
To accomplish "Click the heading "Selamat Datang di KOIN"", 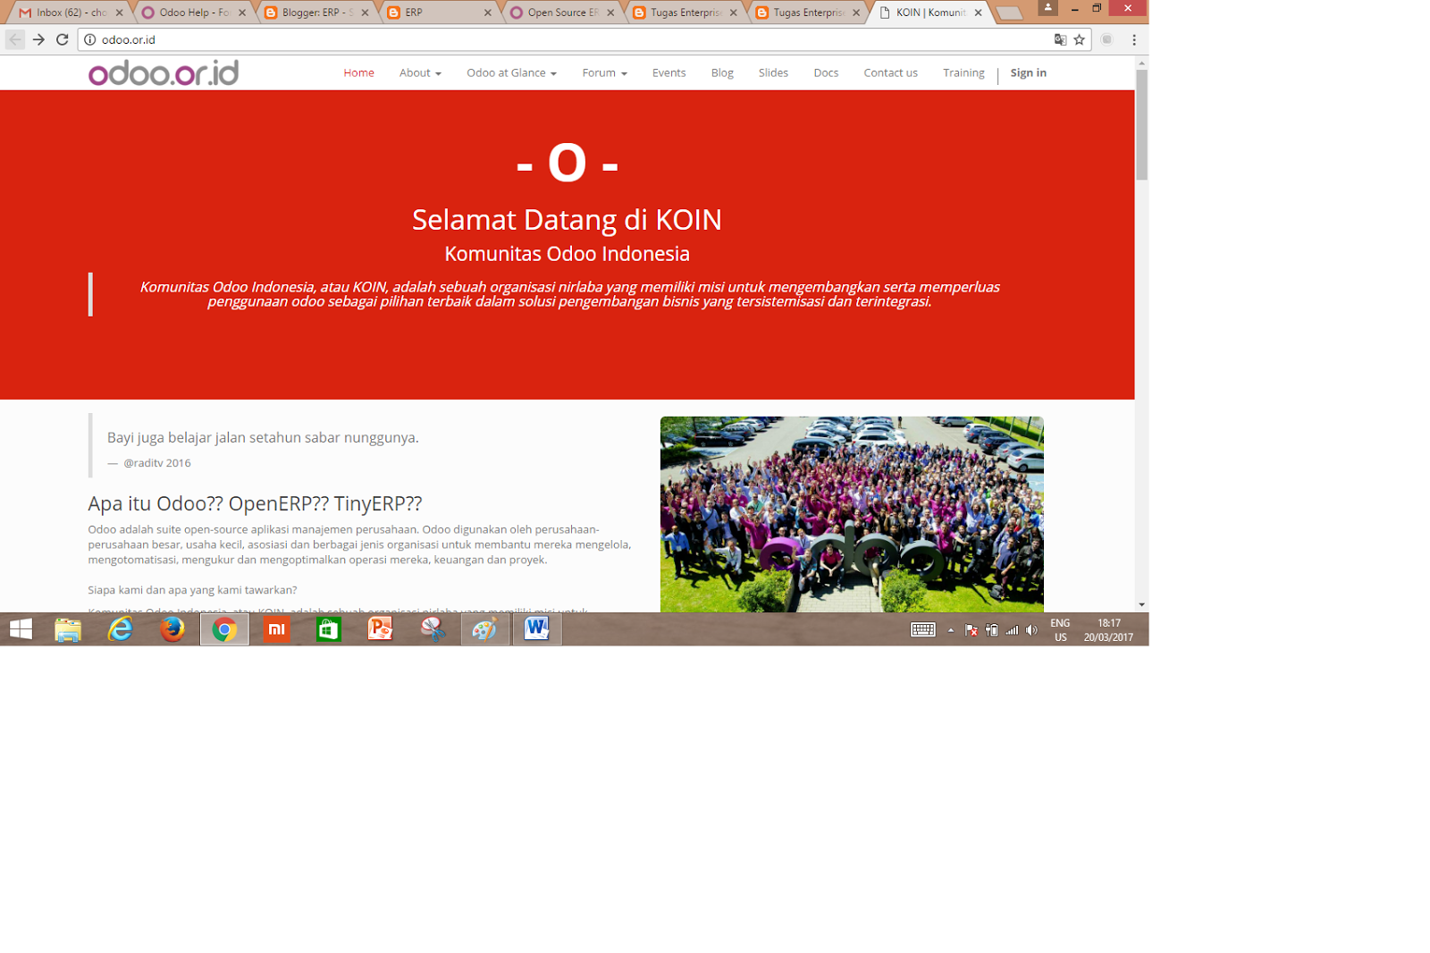I will click(x=567, y=220).
